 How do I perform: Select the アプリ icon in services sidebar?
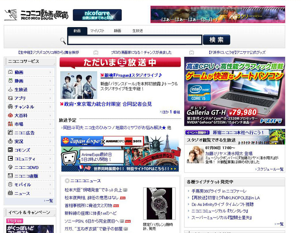click(x=11, y=98)
